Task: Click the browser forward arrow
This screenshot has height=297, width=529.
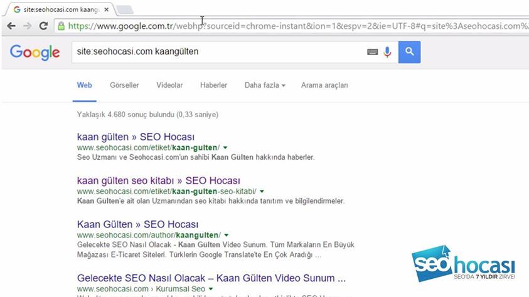Action: [28, 26]
